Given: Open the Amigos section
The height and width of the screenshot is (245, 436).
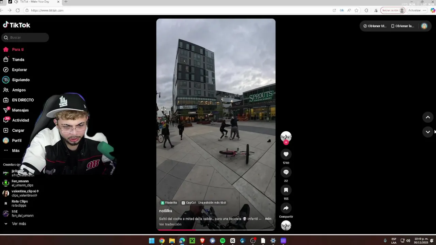Looking at the screenshot, I should click(14, 90).
